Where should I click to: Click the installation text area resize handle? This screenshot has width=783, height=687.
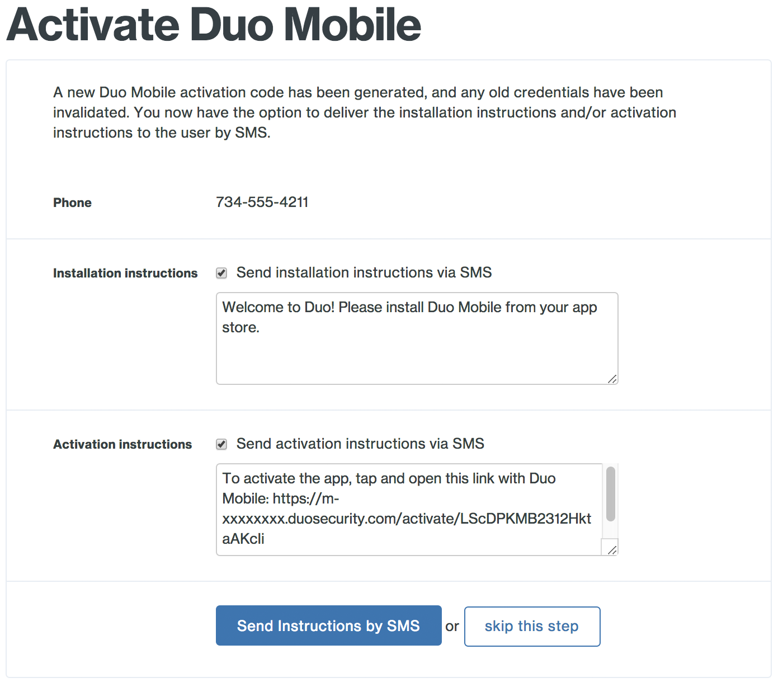point(612,379)
